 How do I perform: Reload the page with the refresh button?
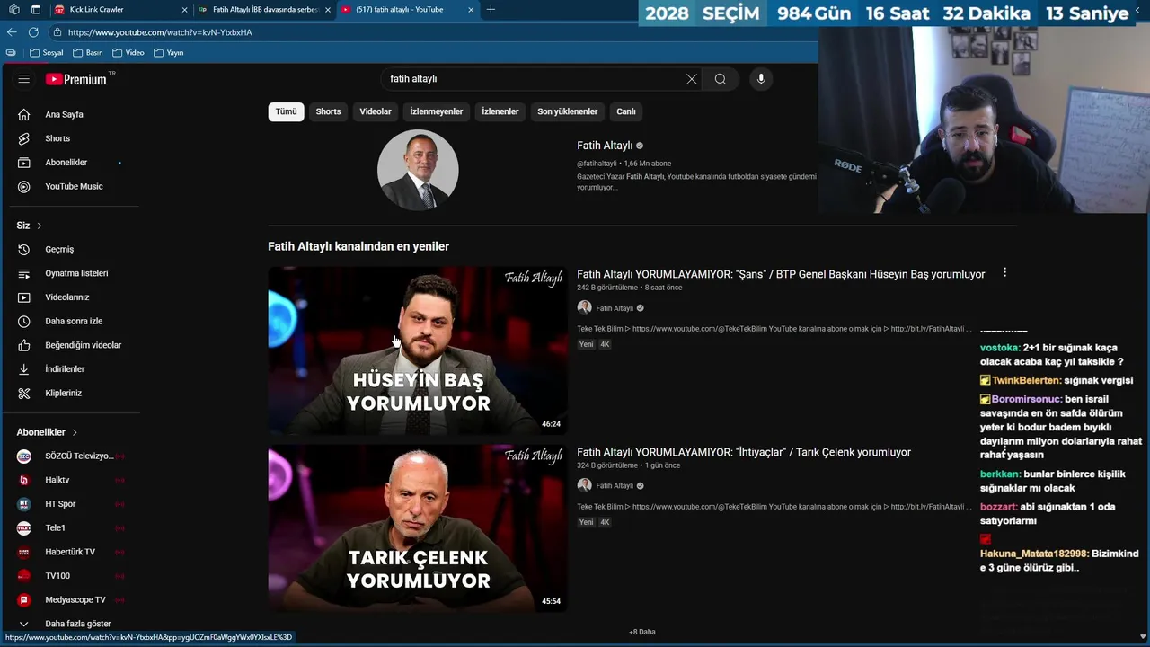click(33, 32)
